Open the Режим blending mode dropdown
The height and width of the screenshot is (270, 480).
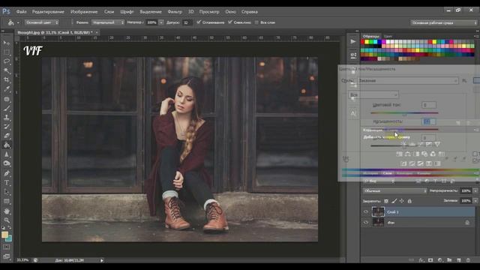[108, 22]
